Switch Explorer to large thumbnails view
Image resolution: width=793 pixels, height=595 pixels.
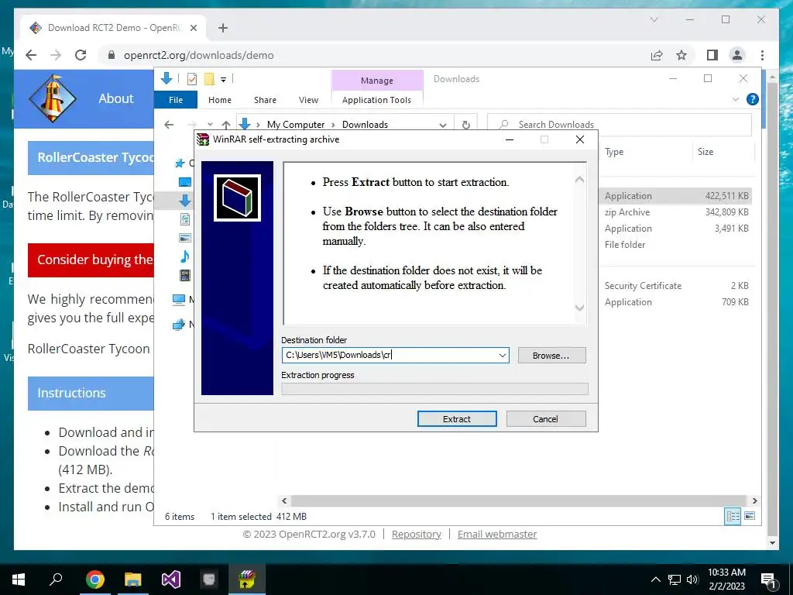[750, 516]
